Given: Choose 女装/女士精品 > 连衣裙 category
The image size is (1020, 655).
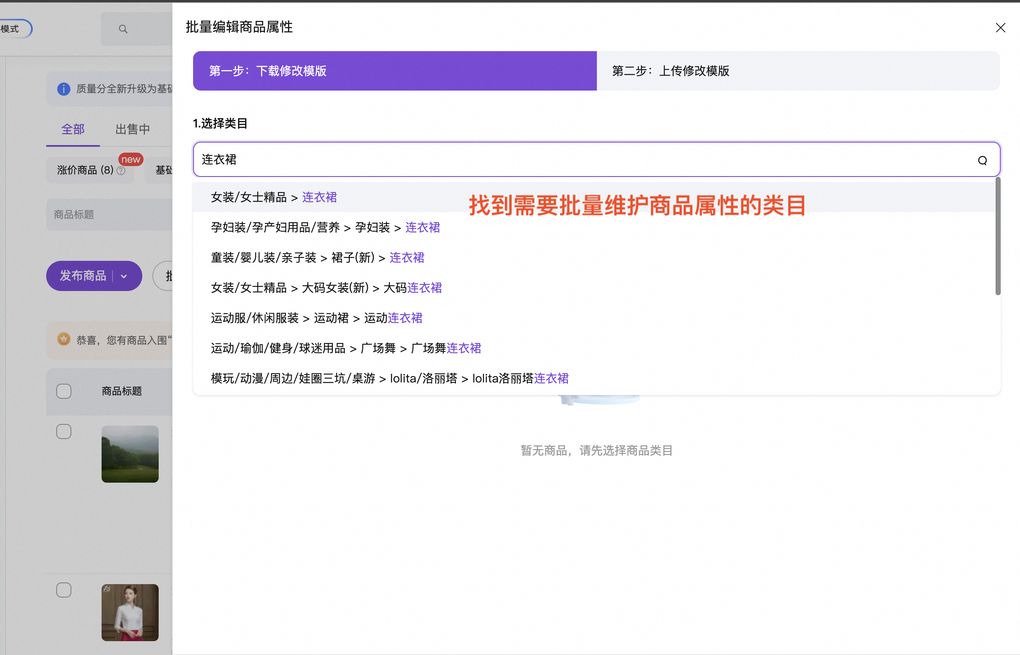Looking at the screenshot, I should click(594, 197).
